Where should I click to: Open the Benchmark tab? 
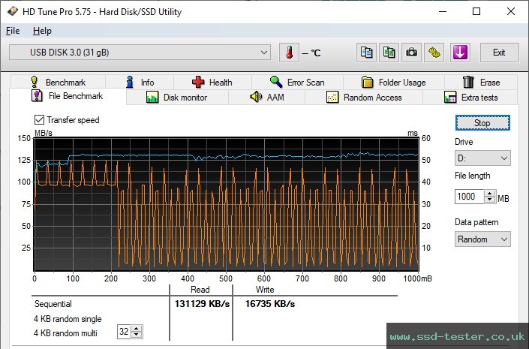pos(58,82)
